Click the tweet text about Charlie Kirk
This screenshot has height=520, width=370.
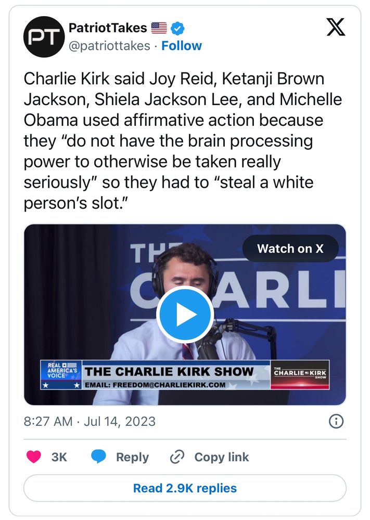coord(183,141)
